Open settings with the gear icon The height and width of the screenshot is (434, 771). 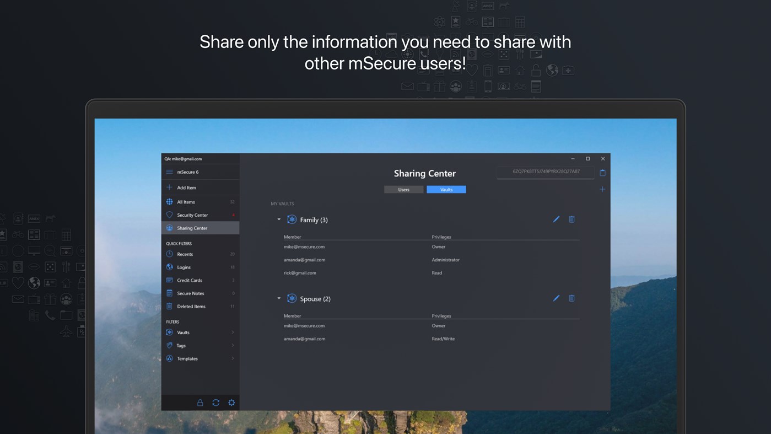[231, 403]
